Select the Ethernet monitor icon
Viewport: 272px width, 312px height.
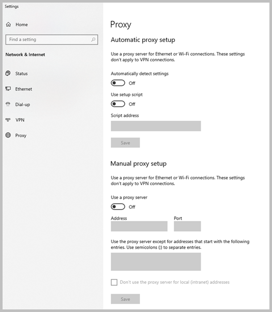pyautogui.click(x=8, y=89)
